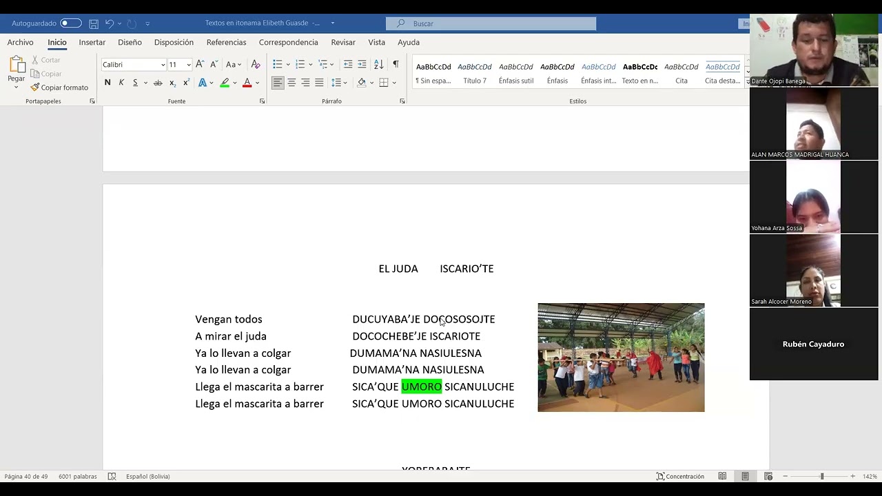
Task: Adjust the zoom slider handle
Action: point(821,476)
